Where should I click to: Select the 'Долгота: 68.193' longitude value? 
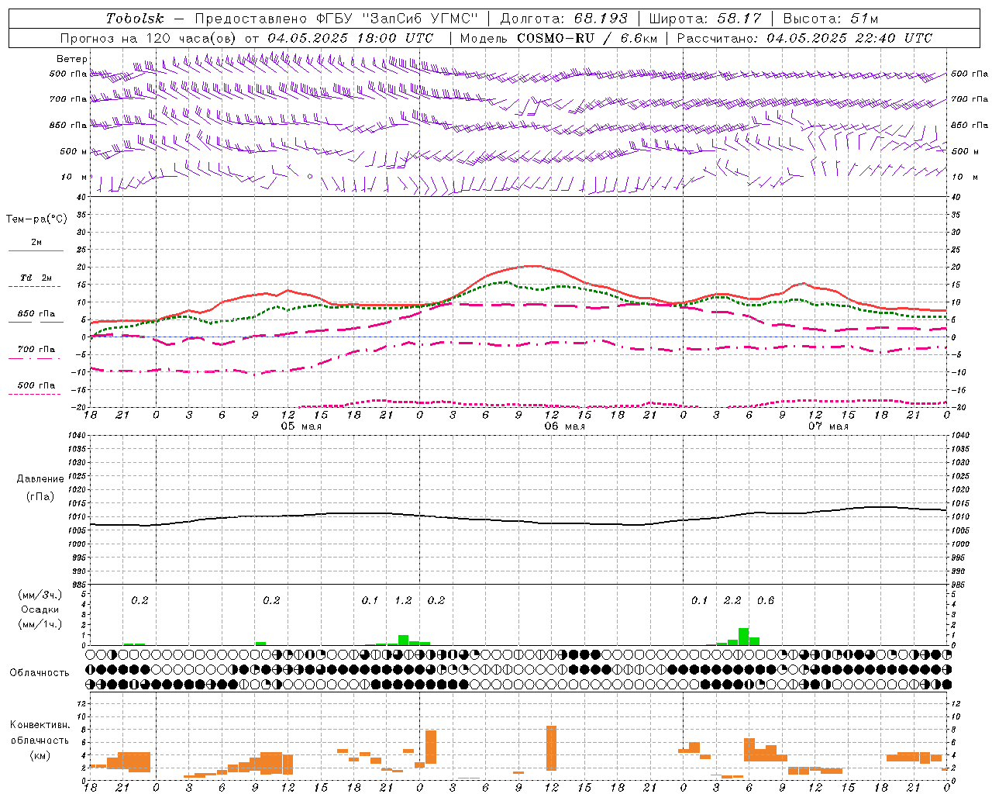click(563, 19)
